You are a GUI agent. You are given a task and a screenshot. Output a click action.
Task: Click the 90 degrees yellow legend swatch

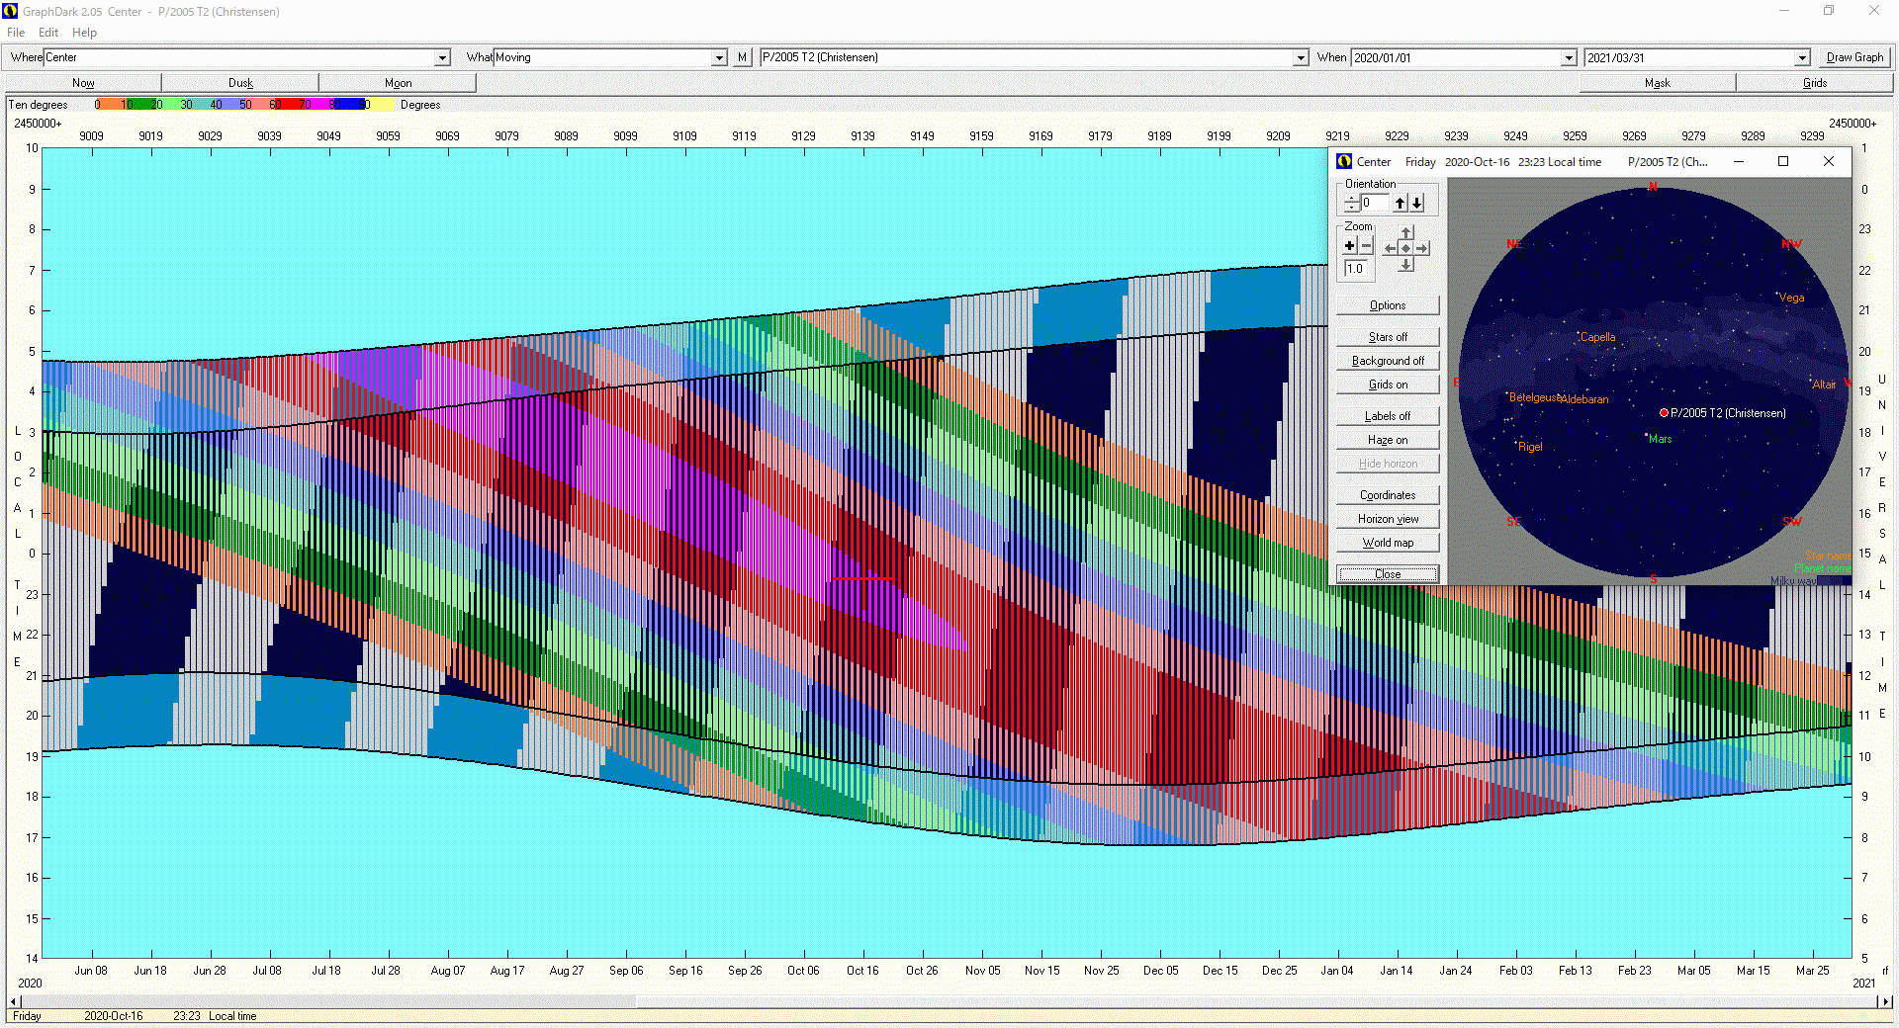click(381, 105)
